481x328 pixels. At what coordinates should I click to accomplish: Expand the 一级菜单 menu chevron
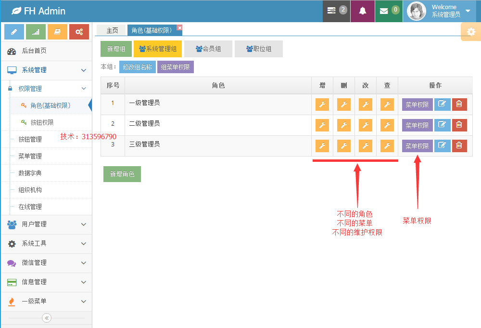pos(83,302)
